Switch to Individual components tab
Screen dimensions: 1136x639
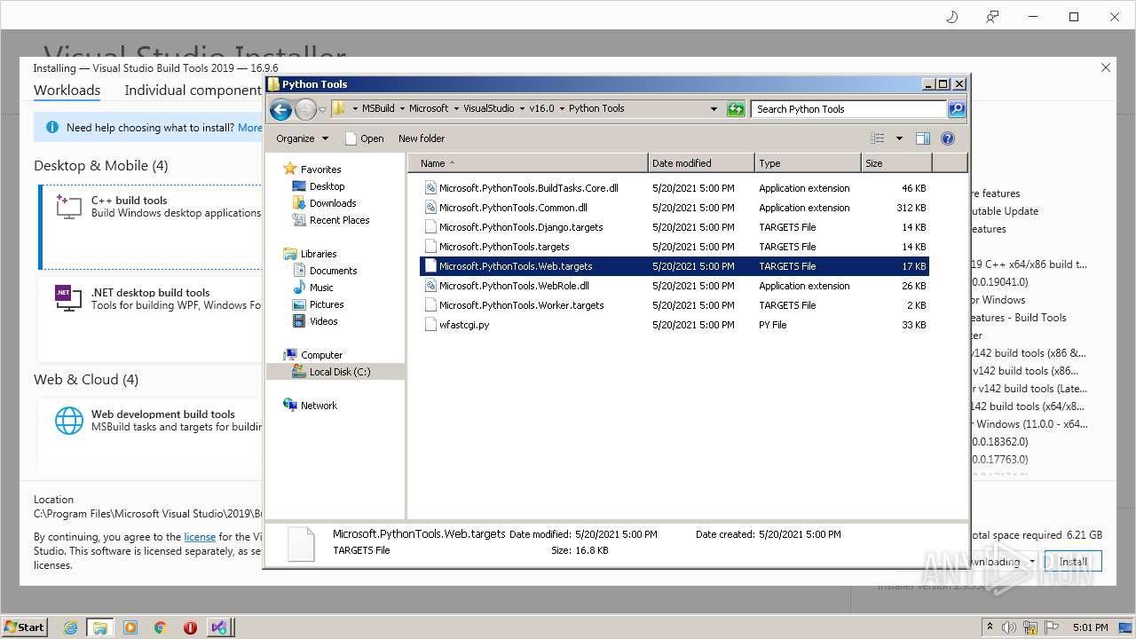point(193,90)
